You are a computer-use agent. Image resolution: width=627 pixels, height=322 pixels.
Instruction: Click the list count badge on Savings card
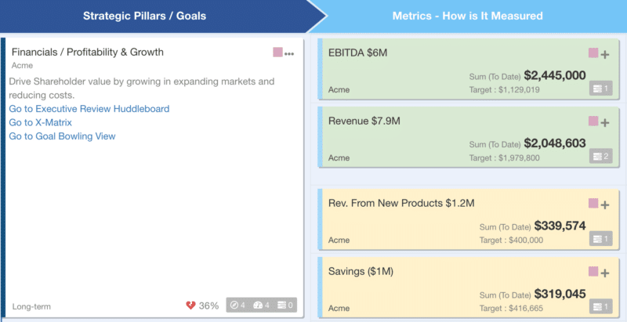coord(600,306)
